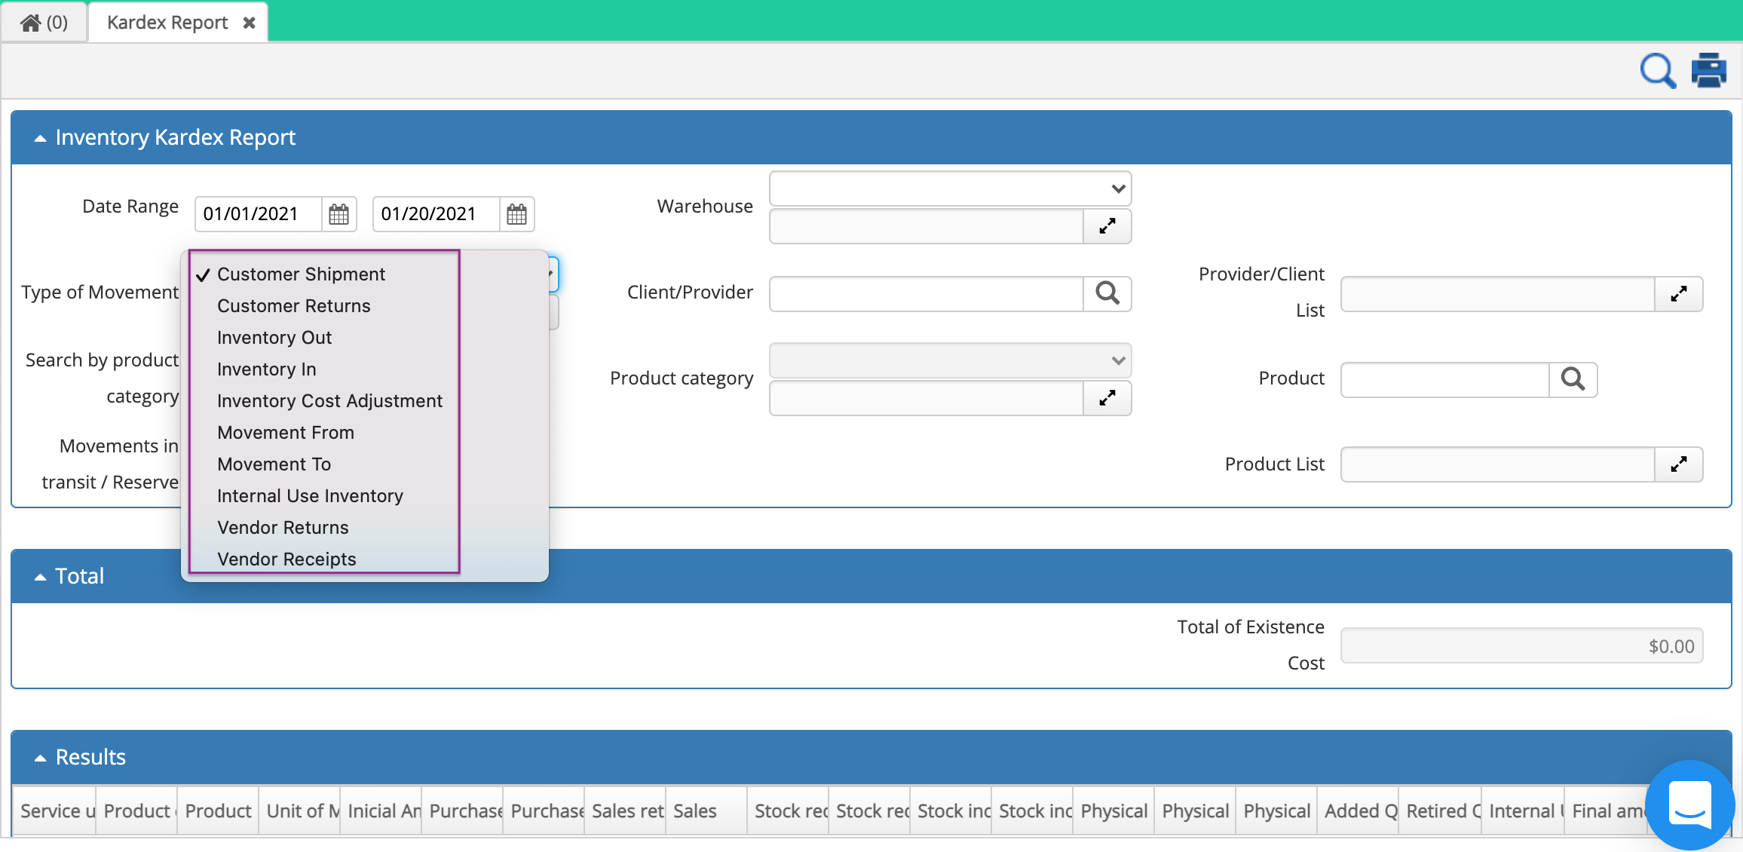This screenshot has height=852, width=1743.
Task: Uncheck Customer Shipment in the movement list
Action: pyautogui.click(x=301, y=274)
